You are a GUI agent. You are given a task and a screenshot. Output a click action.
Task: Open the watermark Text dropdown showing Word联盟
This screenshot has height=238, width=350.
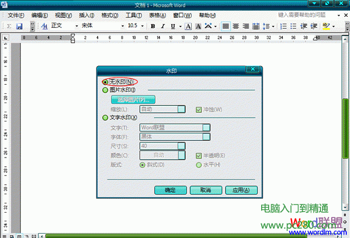click(x=206, y=127)
